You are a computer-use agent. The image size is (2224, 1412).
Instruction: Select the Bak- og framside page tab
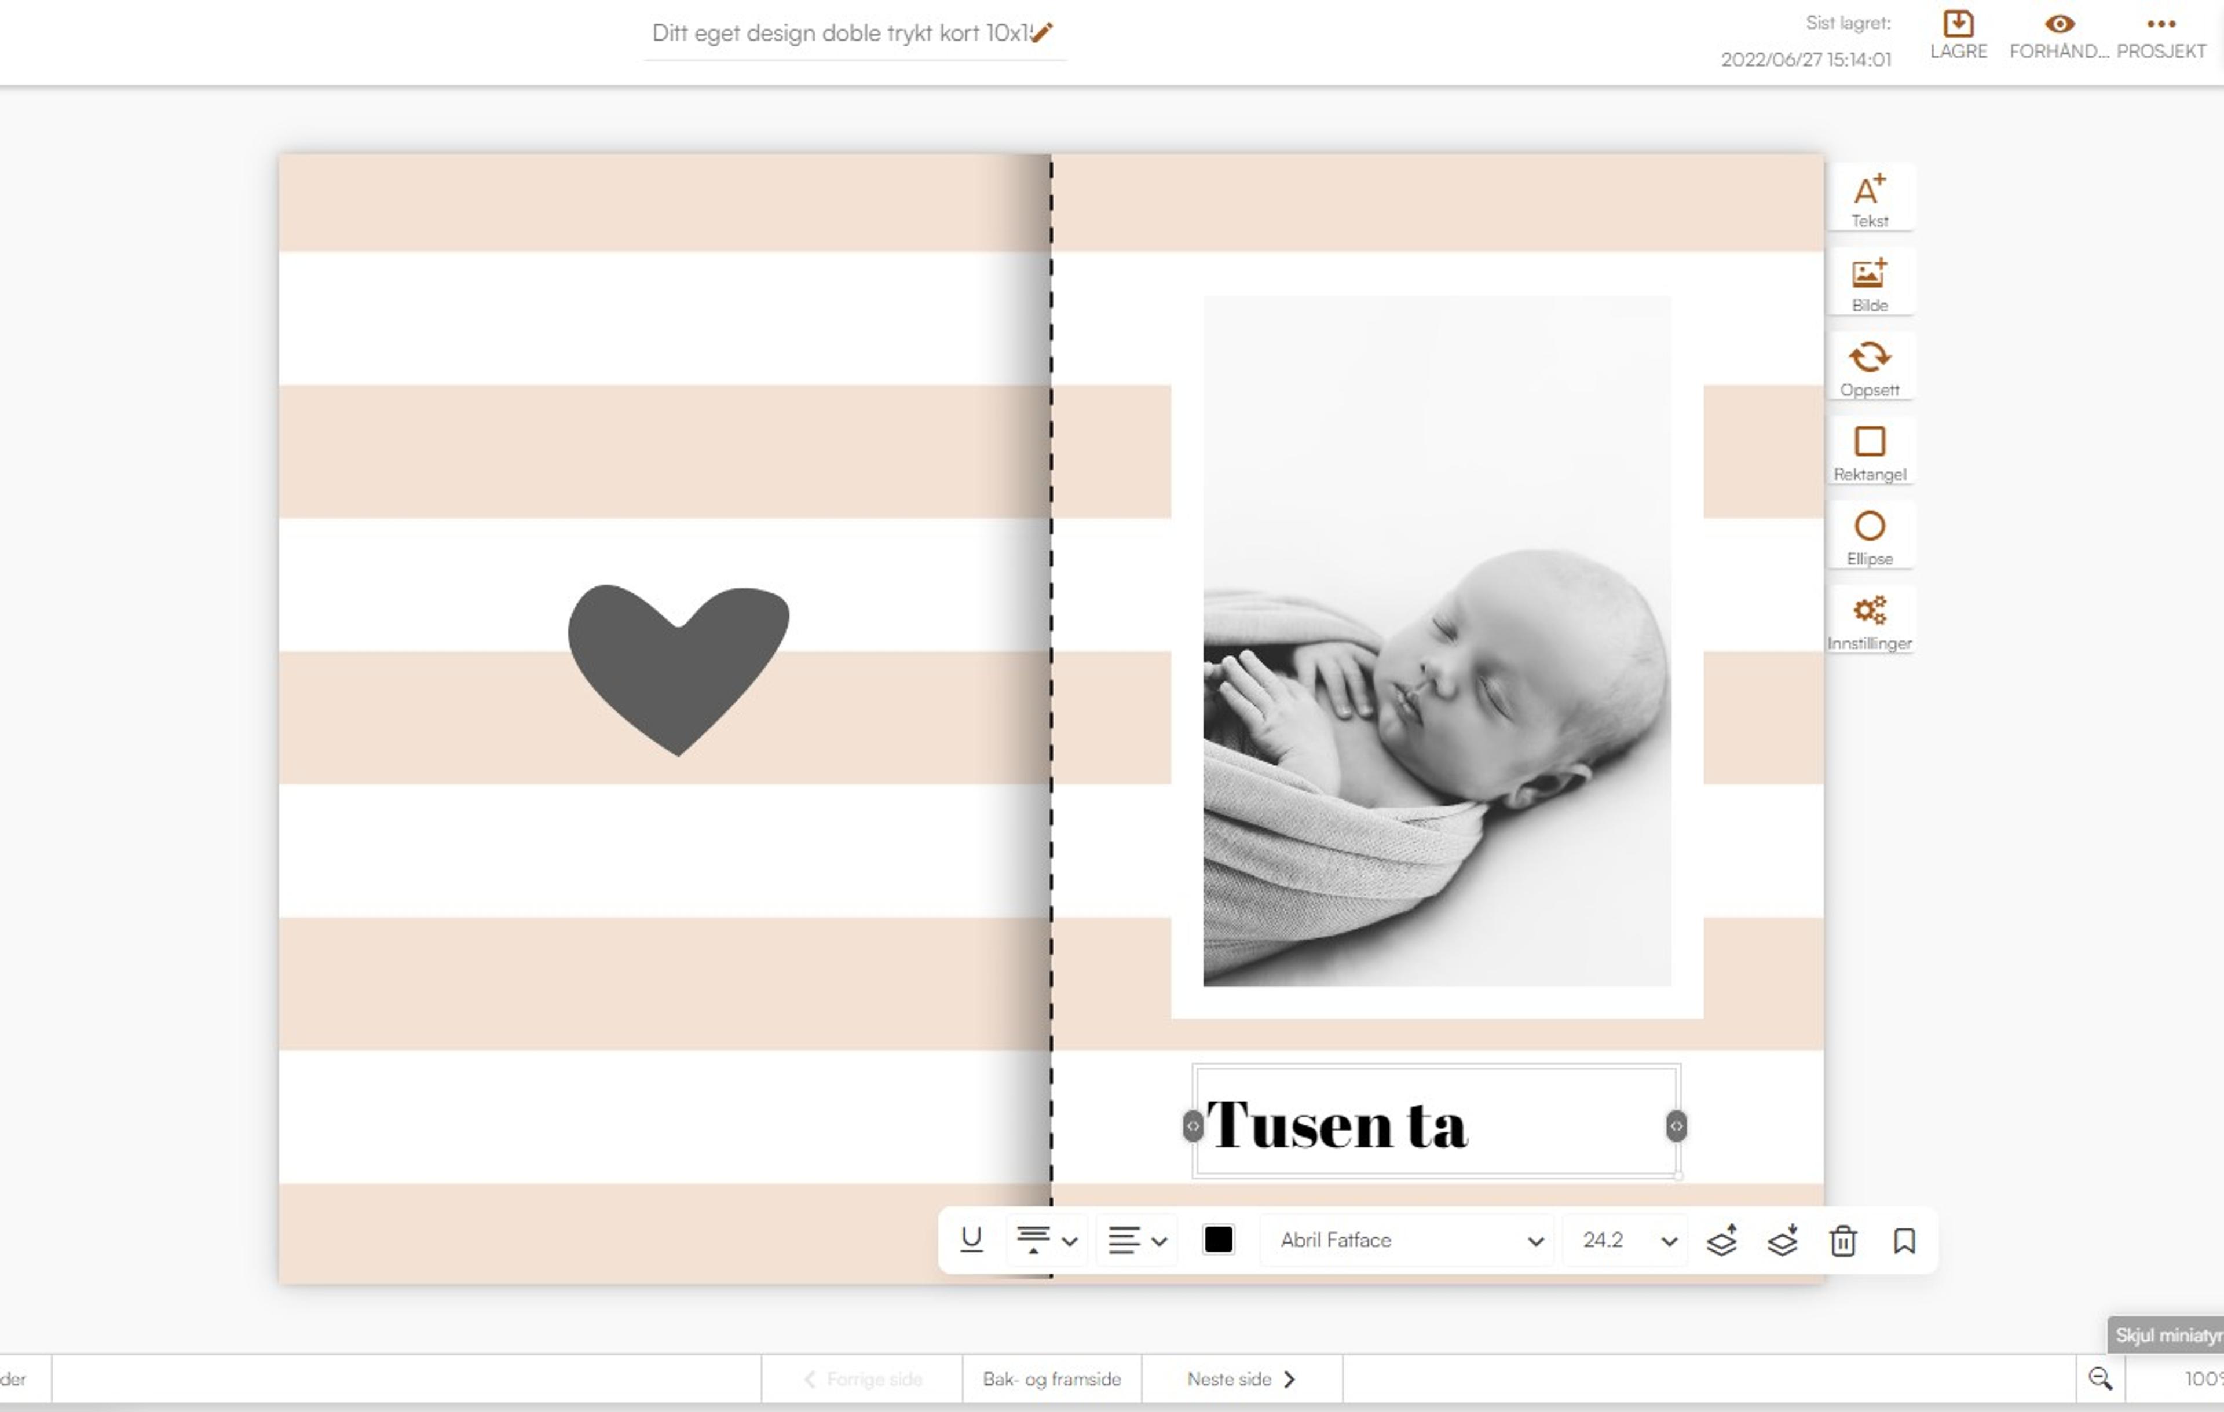(x=1051, y=1379)
